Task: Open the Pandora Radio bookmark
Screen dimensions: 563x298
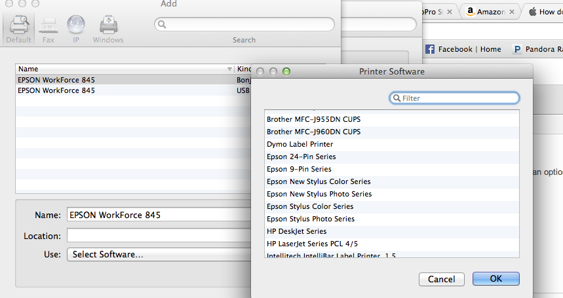Action: (537, 49)
